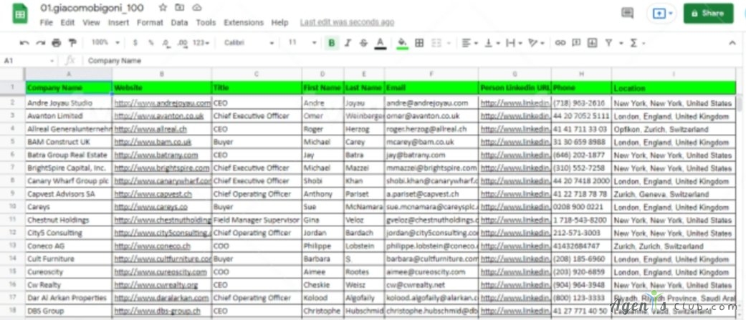Open the Data menu
The image size is (746, 320).
point(179,22)
